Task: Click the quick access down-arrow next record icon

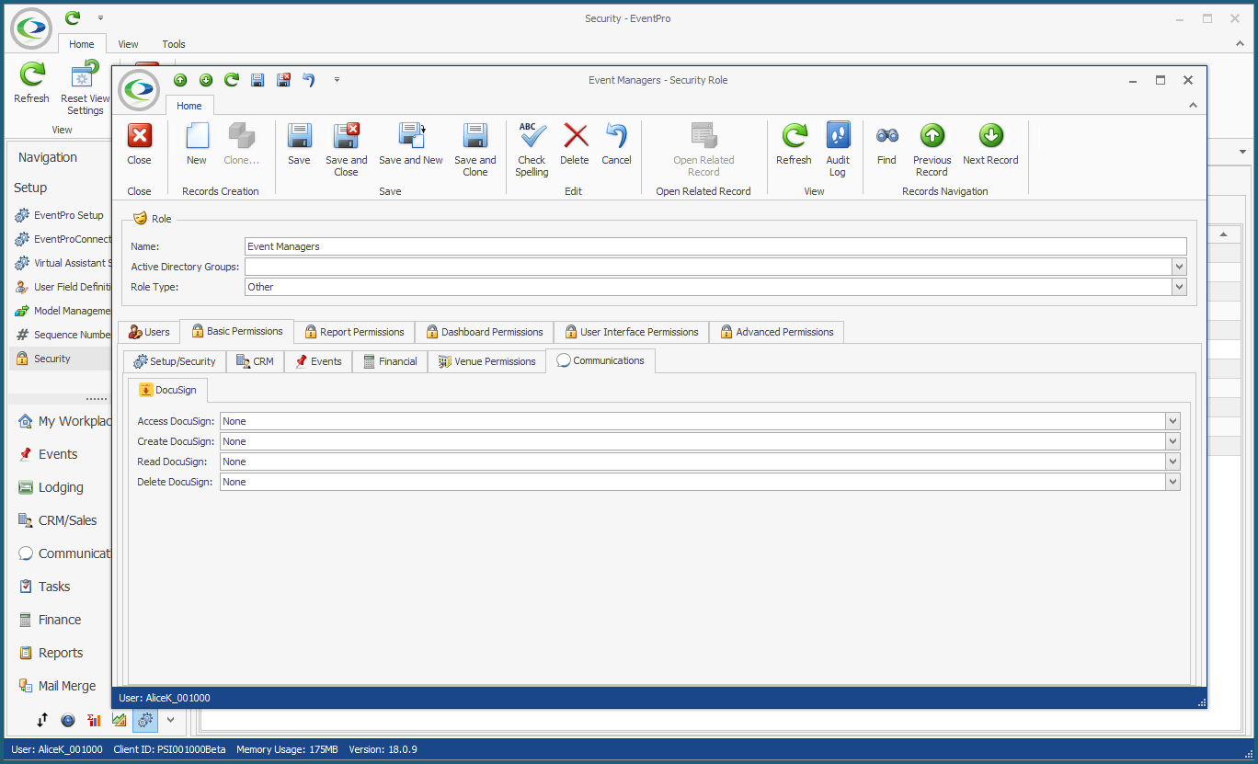Action: tap(206, 80)
